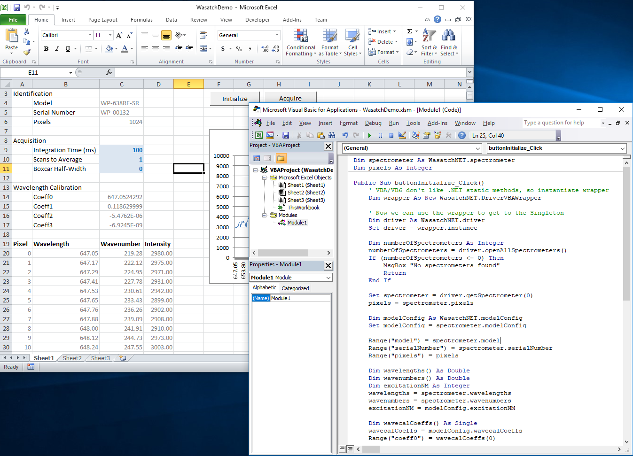Select Sheet1 (Sheet1) in the project tree
Image resolution: width=633 pixels, height=456 pixels.
click(305, 185)
